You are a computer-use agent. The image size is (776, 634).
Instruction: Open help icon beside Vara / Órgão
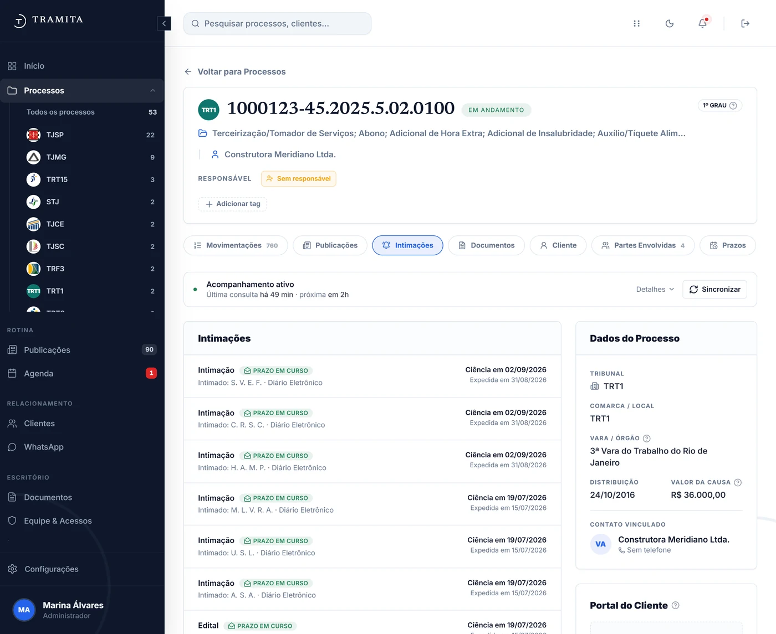coord(646,438)
